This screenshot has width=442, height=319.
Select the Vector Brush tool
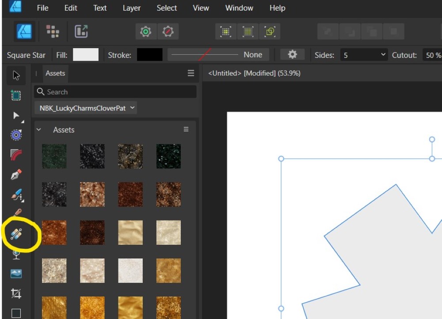coord(17,195)
